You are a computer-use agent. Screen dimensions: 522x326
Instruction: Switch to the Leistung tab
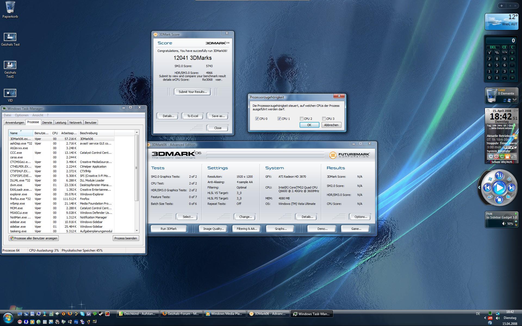click(61, 123)
